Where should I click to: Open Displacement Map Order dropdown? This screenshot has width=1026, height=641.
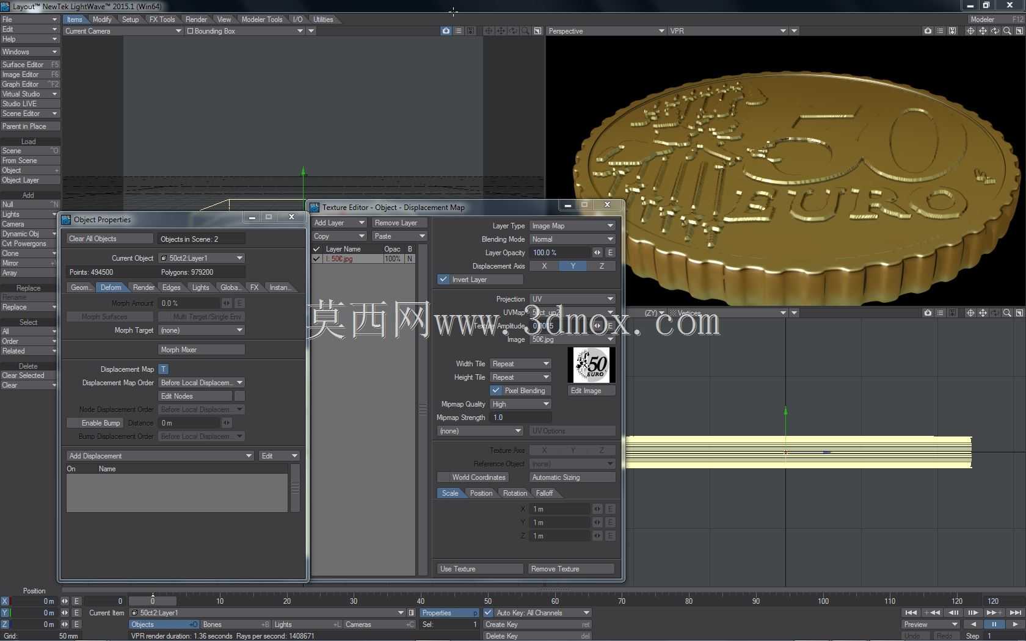202,383
